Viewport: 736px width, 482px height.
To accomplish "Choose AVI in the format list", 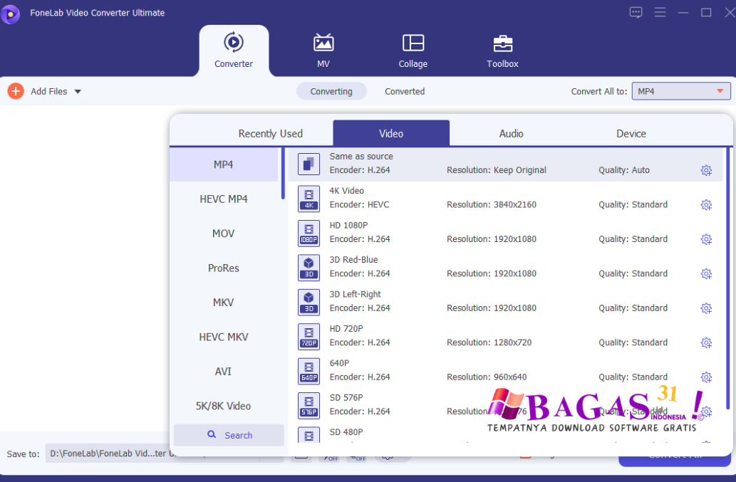I will point(224,372).
